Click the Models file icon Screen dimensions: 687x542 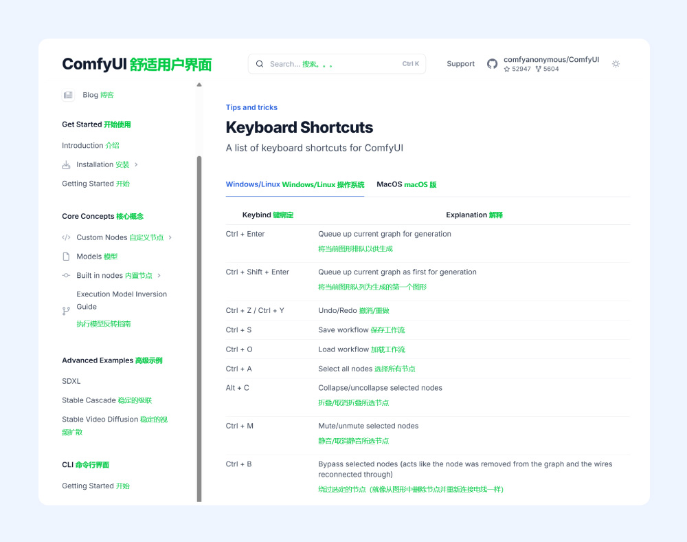66,257
